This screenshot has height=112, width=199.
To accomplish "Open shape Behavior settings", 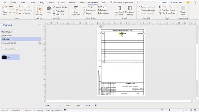I will tap(102, 10).
